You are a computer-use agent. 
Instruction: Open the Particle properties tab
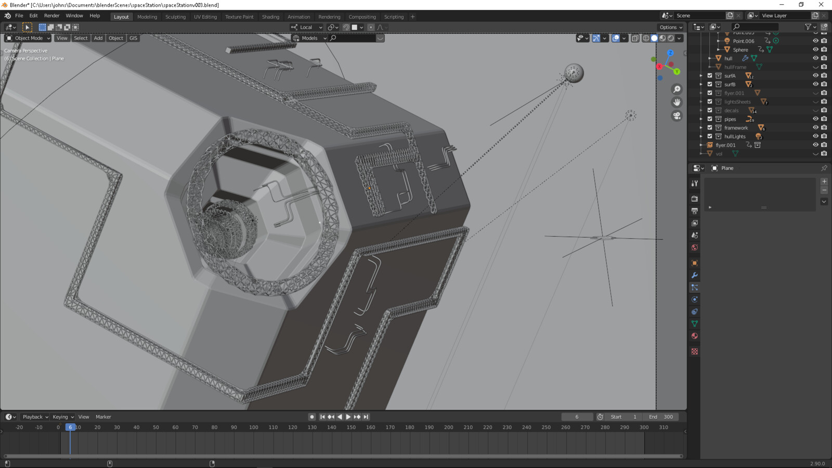click(694, 287)
